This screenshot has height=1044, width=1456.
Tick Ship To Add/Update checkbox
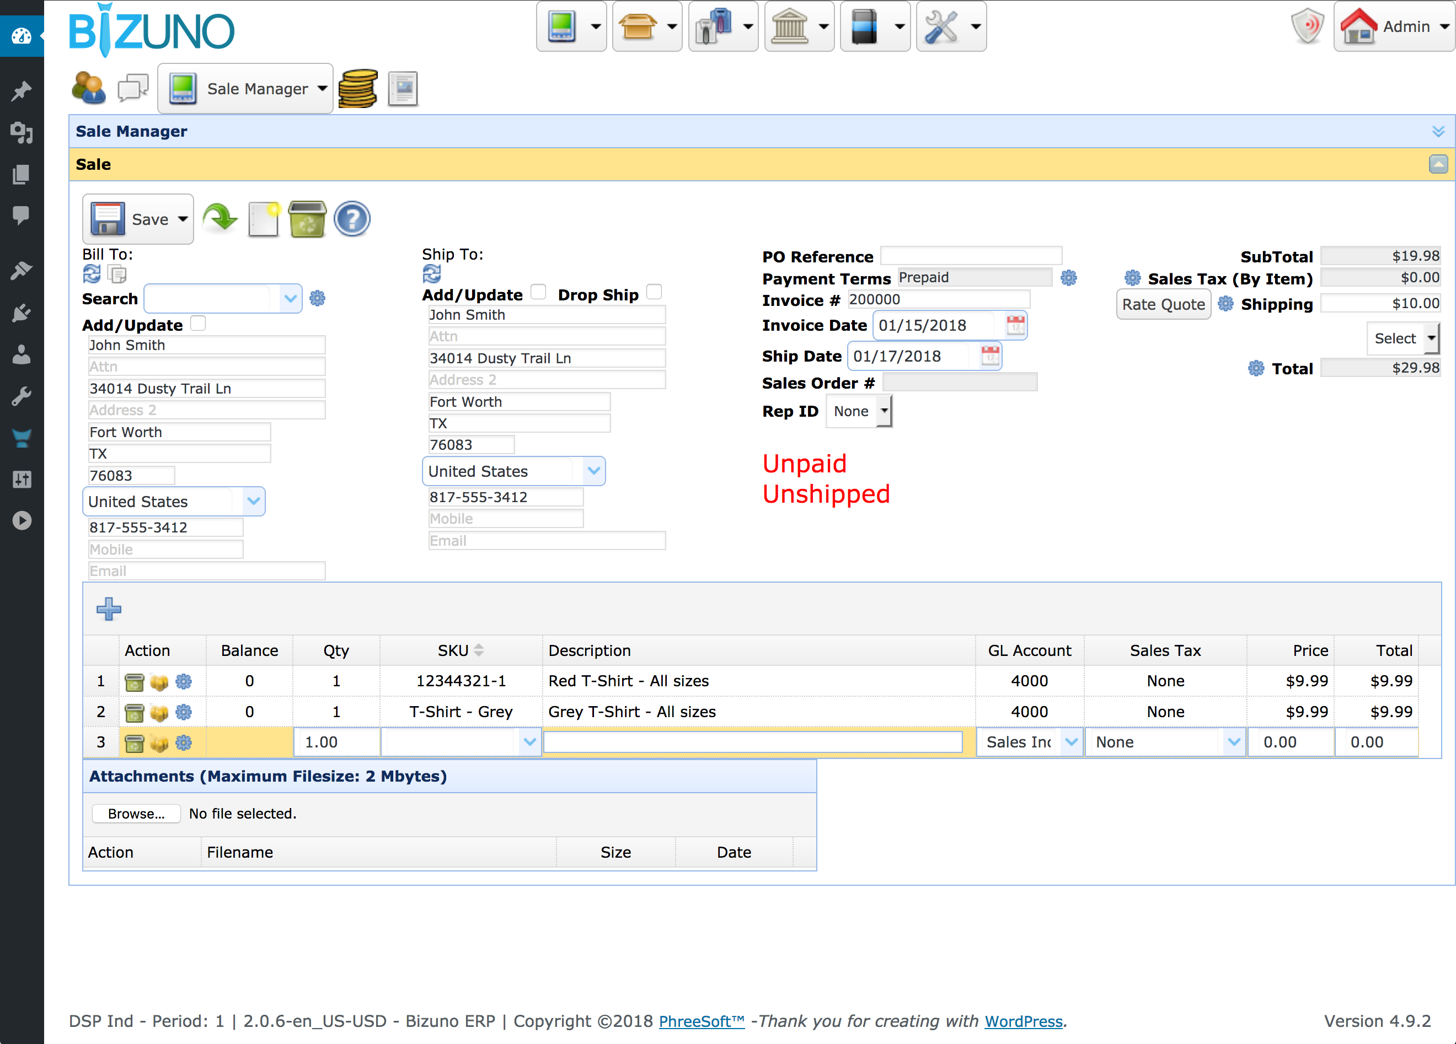(x=538, y=293)
